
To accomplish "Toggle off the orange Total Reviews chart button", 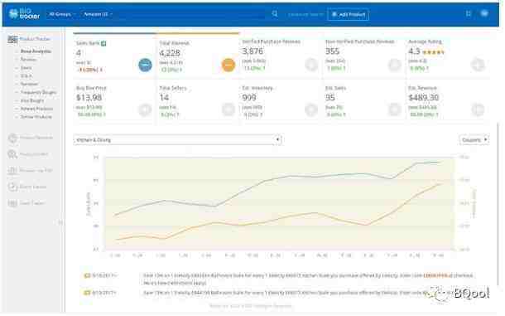I will coord(228,65).
